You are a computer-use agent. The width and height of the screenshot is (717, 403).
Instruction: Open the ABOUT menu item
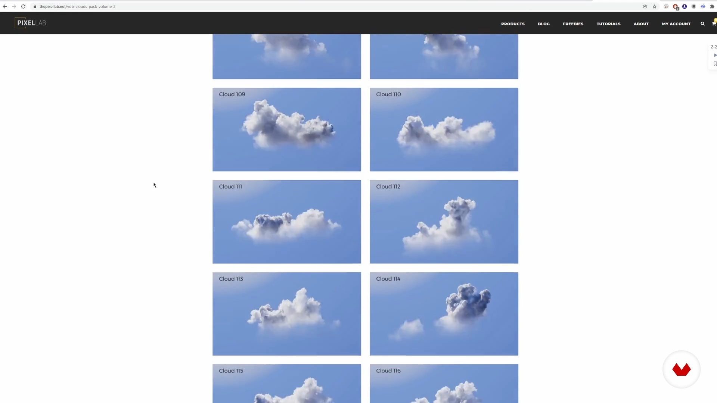tap(641, 24)
